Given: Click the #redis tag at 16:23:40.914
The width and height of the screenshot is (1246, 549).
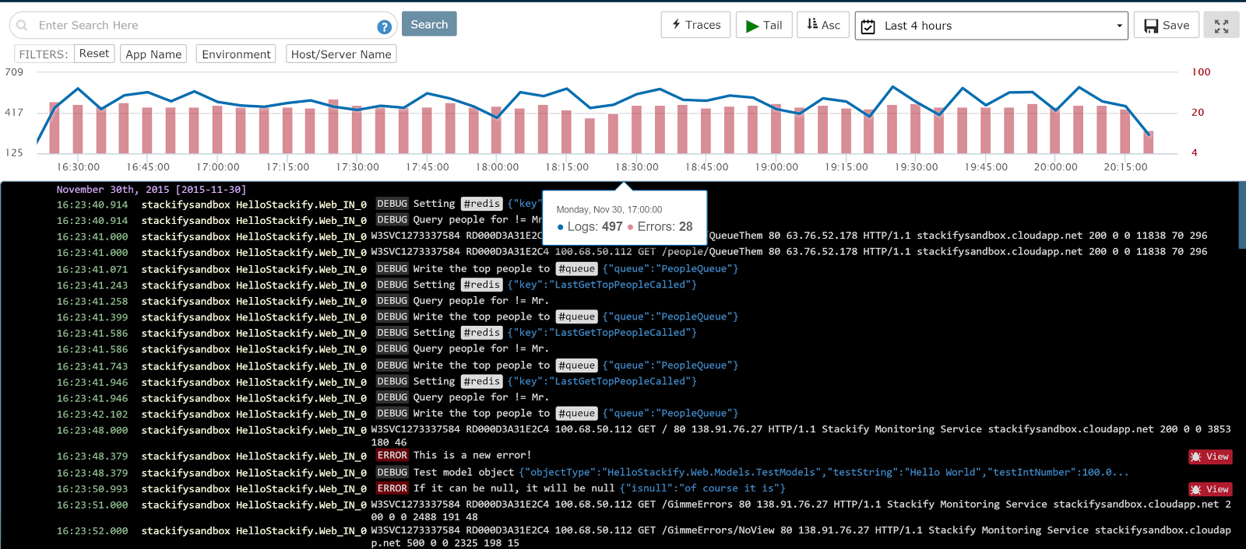Looking at the screenshot, I should (481, 204).
